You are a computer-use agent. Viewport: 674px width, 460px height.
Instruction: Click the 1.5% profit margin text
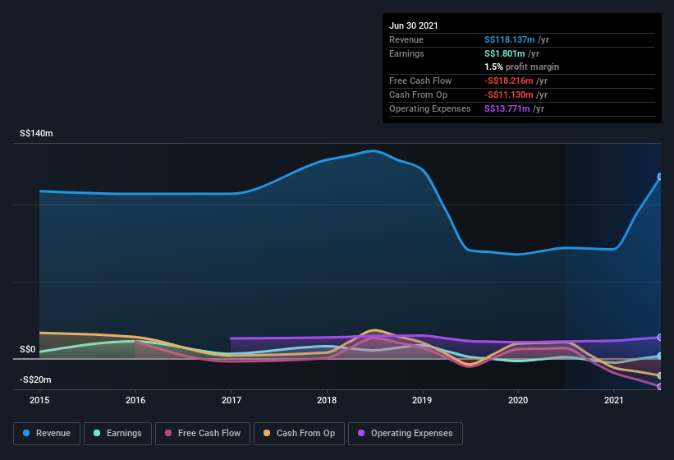pos(522,67)
